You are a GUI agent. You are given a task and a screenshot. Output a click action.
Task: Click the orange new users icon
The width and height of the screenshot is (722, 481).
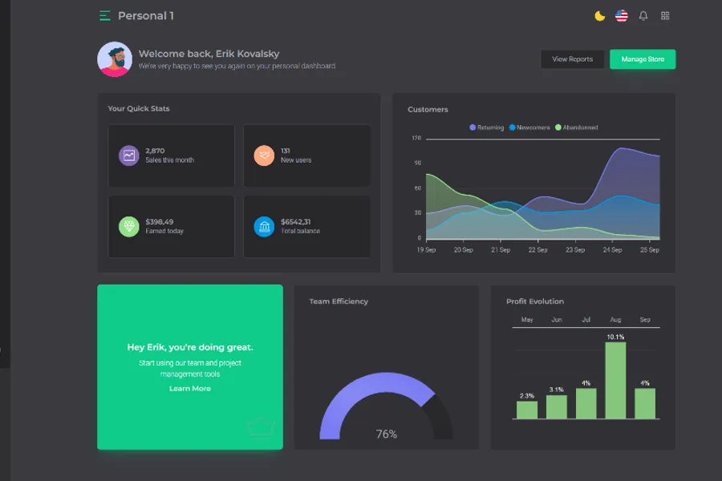click(x=264, y=156)
